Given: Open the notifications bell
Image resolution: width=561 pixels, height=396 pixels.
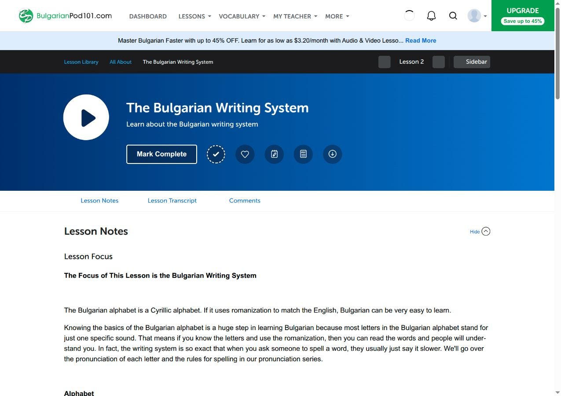Looking at the screenshot, I should [432, 16].
